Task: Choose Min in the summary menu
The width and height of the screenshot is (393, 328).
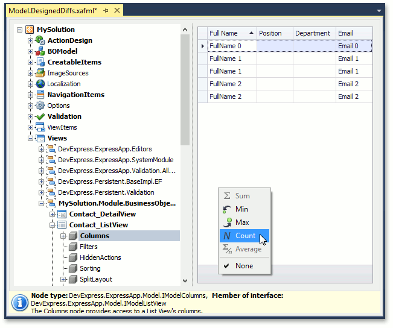Action: coord(244,209)
